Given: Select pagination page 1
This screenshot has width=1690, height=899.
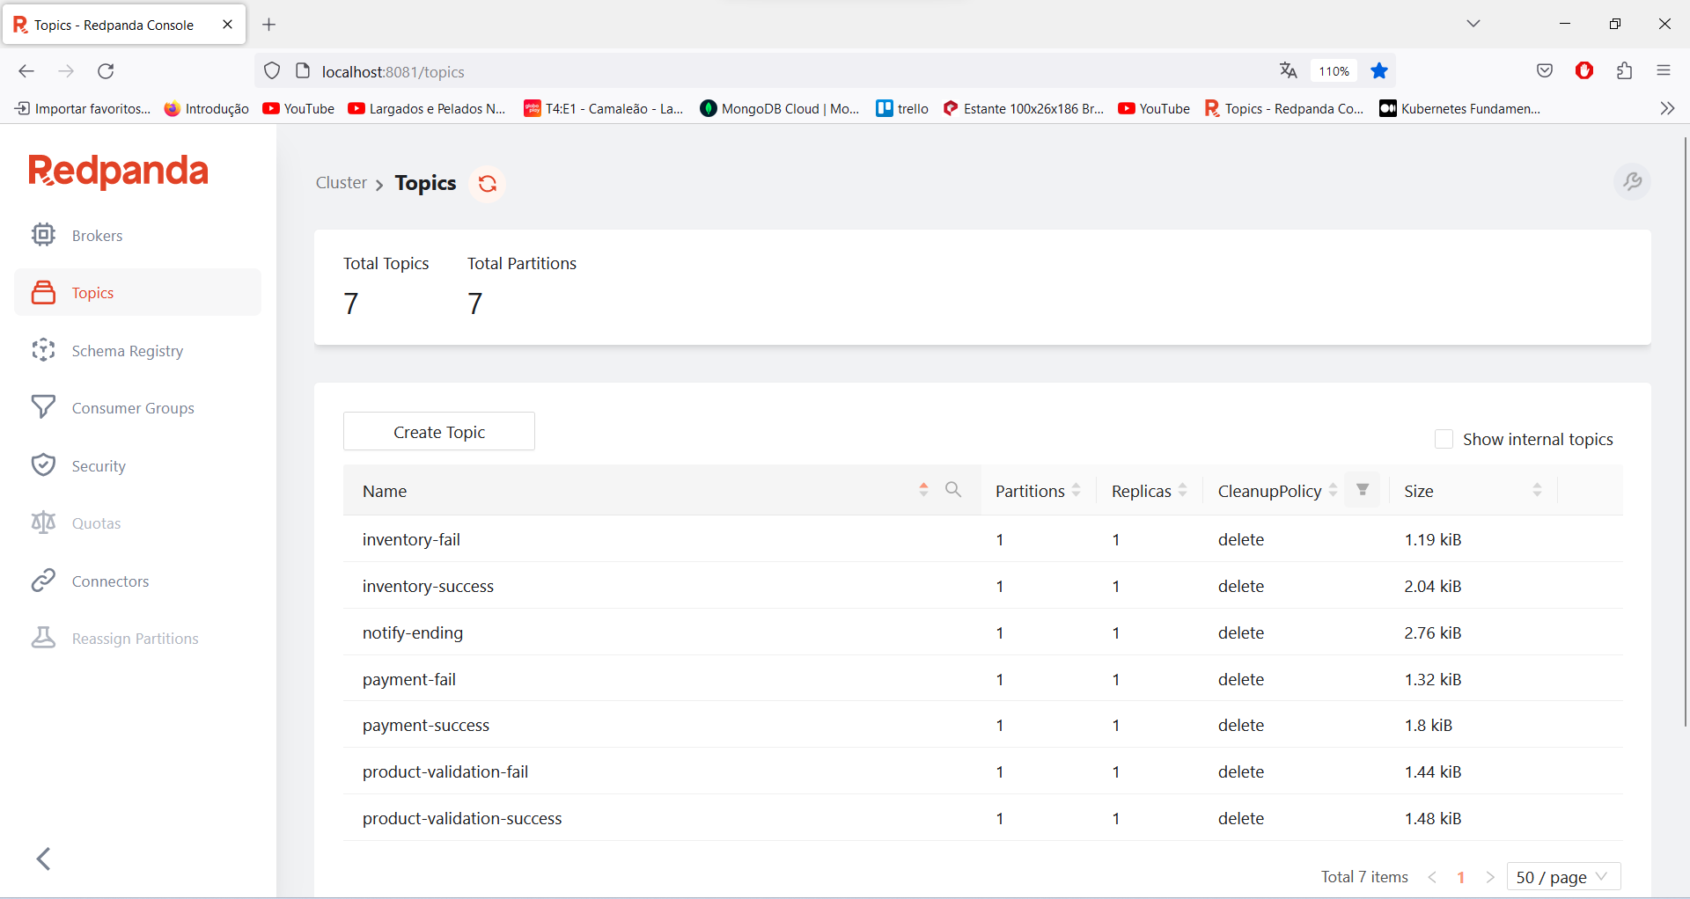Looking at the screenshot, I should click(x=1461, y=877).
